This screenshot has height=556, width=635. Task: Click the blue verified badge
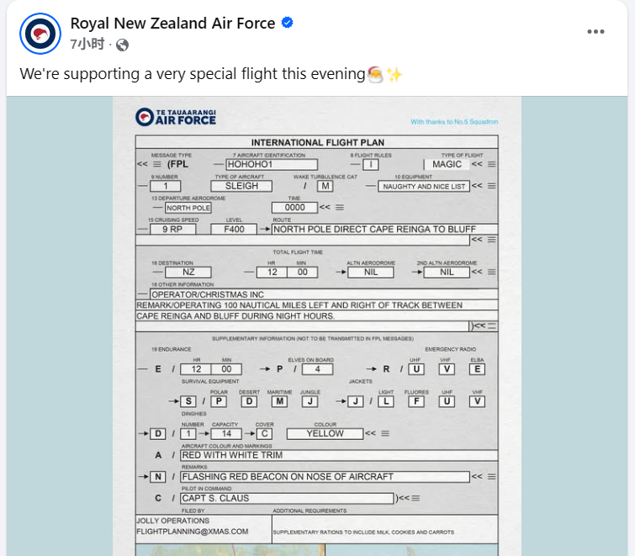[x=287, y=23]
